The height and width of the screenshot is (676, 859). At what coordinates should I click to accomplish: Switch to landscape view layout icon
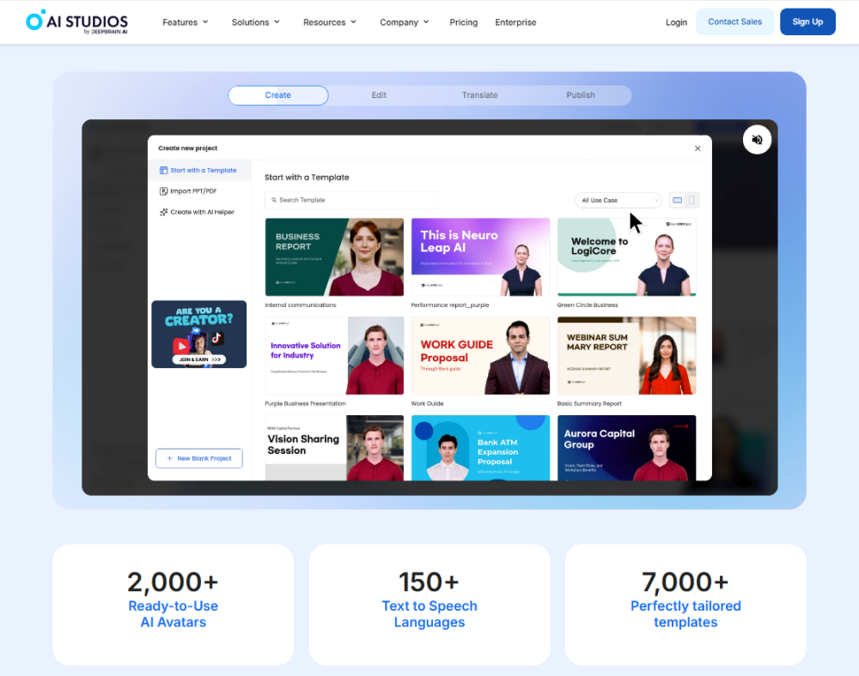[678, 200]
